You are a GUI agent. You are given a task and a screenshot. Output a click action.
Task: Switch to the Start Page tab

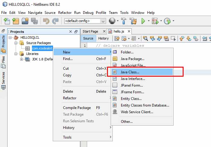coord(90,31)
